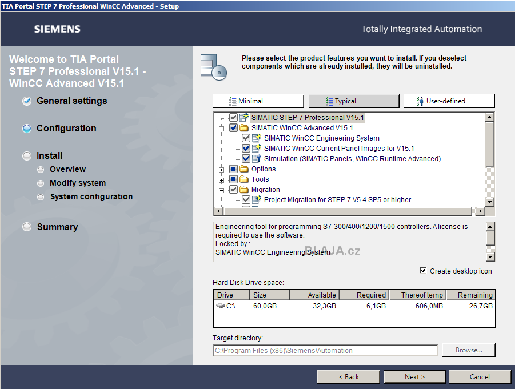This screenshot has height=389, width=515.
Task: Click the Browse button for target directory
Action: click(x=468, y=350)
